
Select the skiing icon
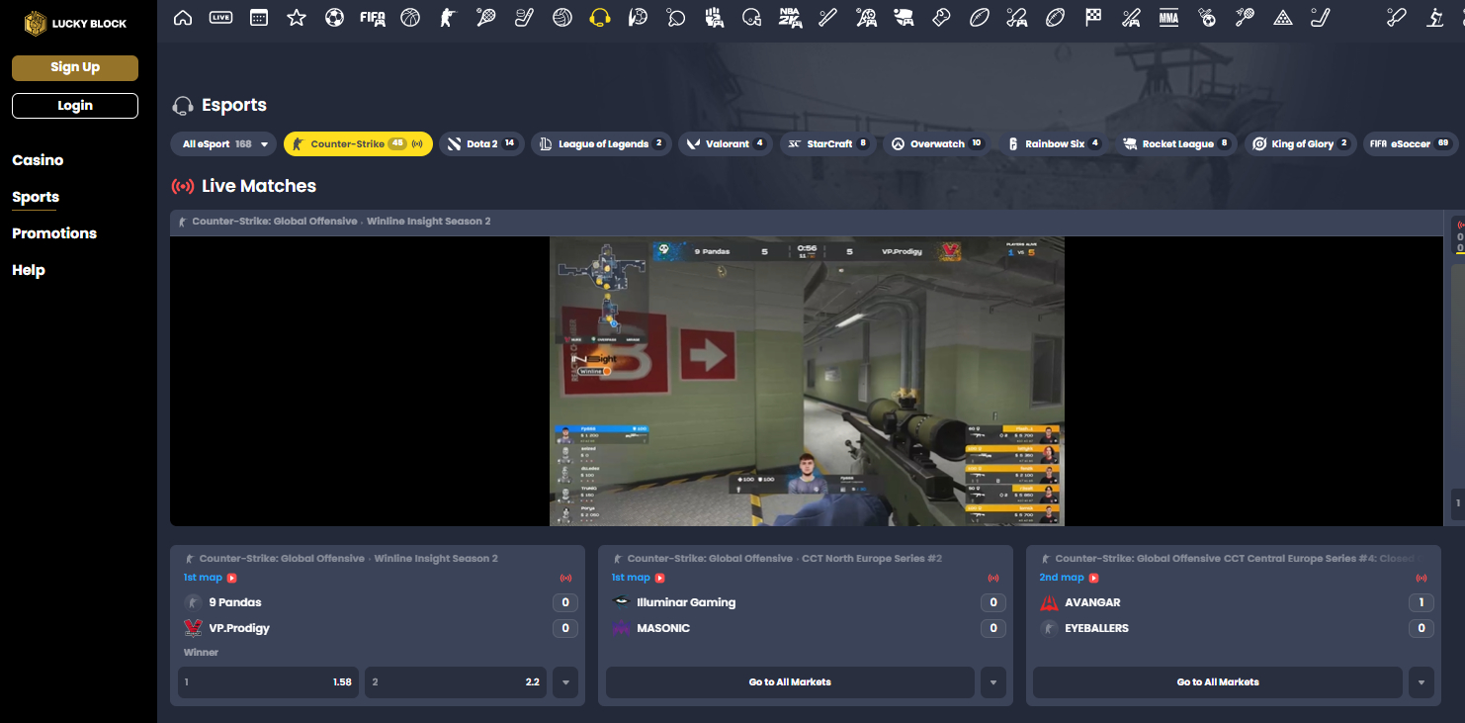(1435, 17)
